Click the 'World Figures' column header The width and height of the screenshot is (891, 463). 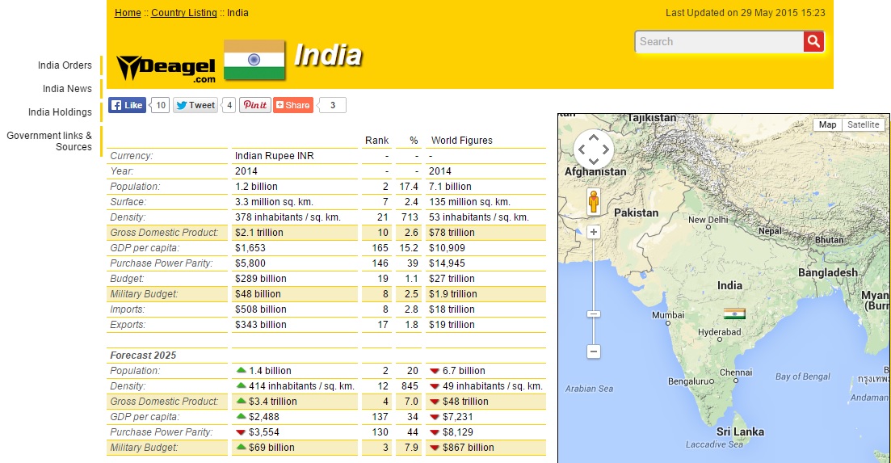(x=462, y=141)
